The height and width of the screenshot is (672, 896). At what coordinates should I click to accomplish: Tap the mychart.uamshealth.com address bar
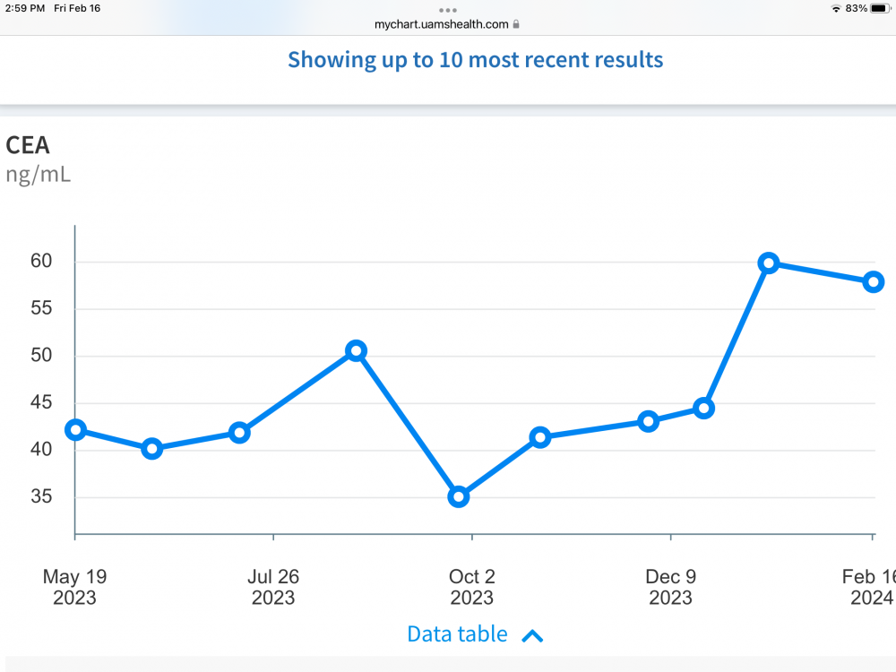pos(441,24)
